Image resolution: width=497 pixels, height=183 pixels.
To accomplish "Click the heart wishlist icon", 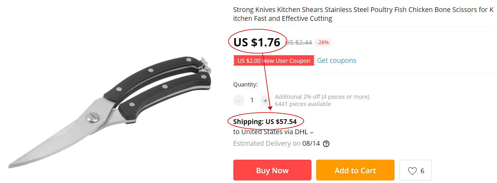I will (412, 171).
